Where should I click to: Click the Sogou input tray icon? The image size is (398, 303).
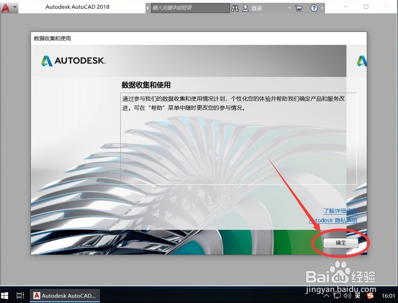coord(369,296)
